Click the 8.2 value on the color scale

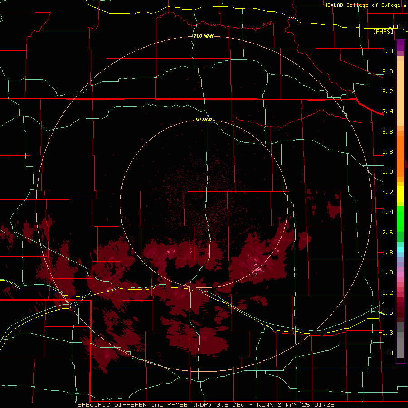tap(388, 91)
